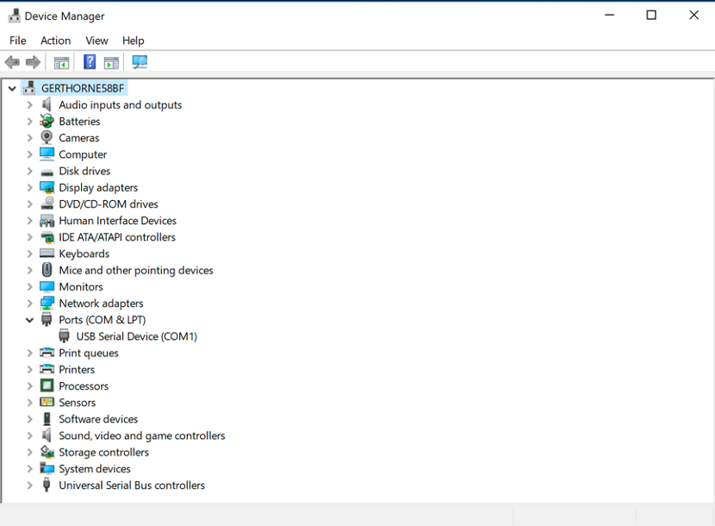Select DVD/CD-ROM drives label

coord(109,204)
